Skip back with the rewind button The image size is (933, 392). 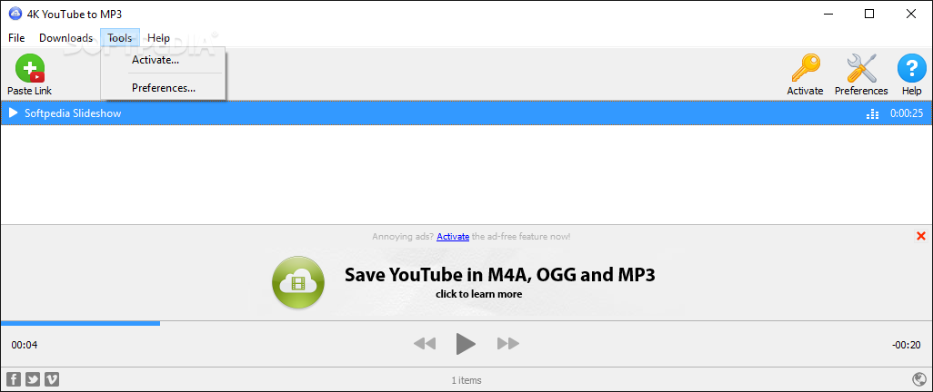coord(425,343)
